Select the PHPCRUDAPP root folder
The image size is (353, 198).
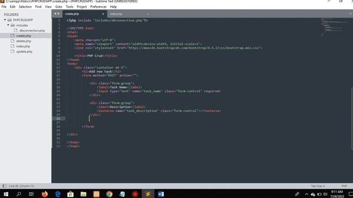[23, 20]
